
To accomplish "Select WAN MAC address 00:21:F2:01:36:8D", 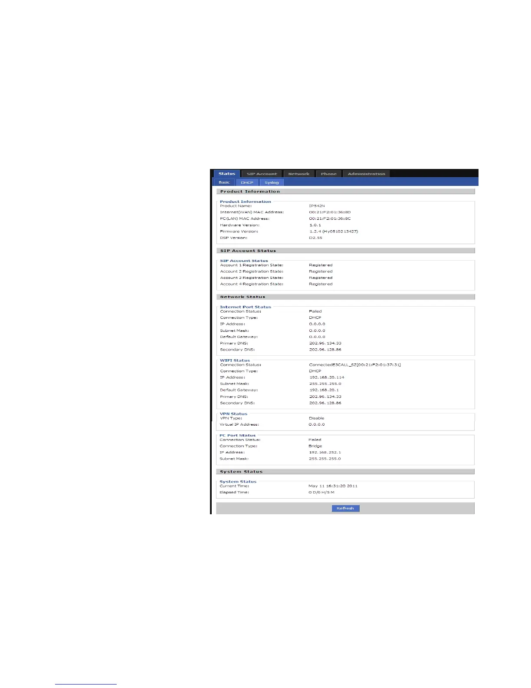I will pyautogui.click(x=330, y=212).
